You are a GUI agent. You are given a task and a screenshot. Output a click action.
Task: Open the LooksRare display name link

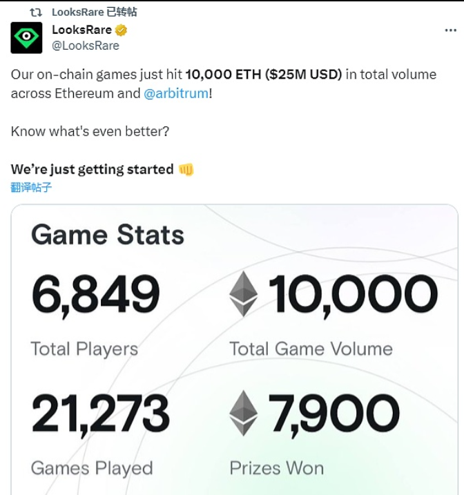pos(81,30)
